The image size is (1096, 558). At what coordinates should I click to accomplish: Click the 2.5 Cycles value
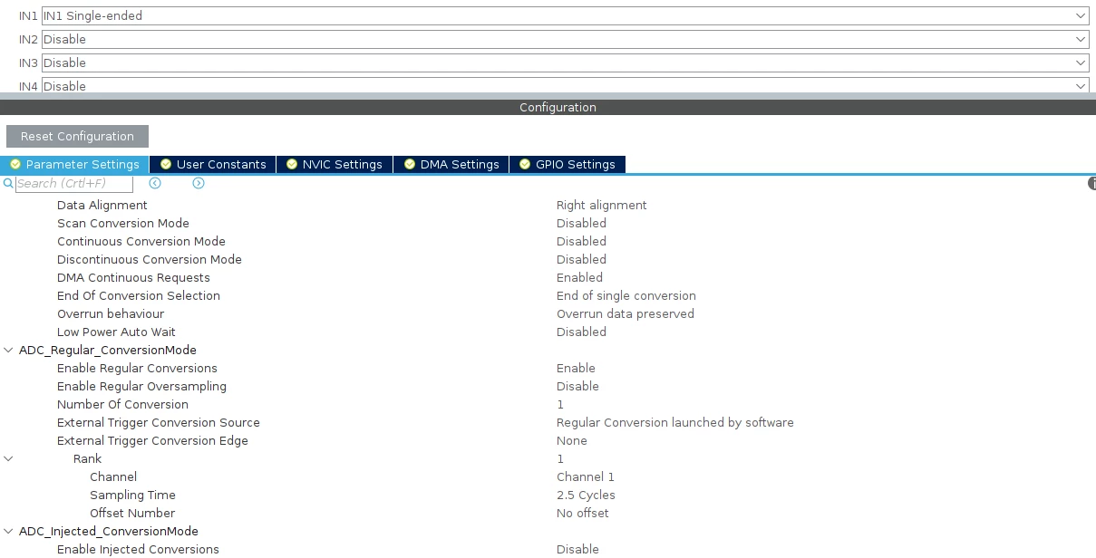(586, 495)
